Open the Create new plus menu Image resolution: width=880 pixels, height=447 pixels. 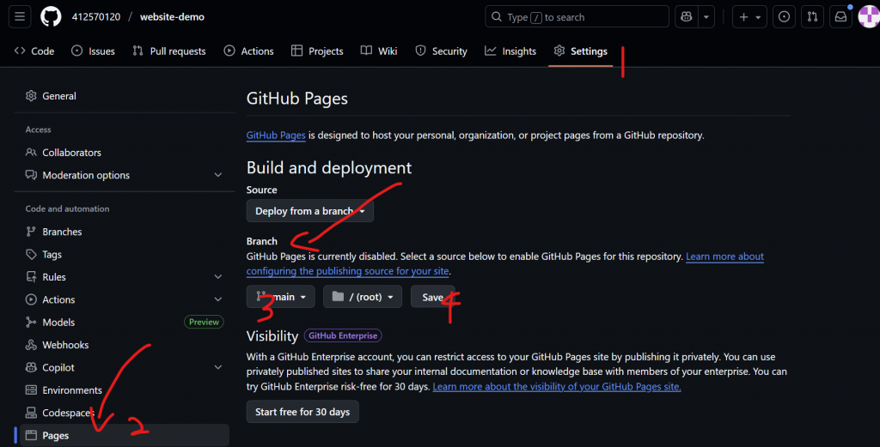coord(749,17)
